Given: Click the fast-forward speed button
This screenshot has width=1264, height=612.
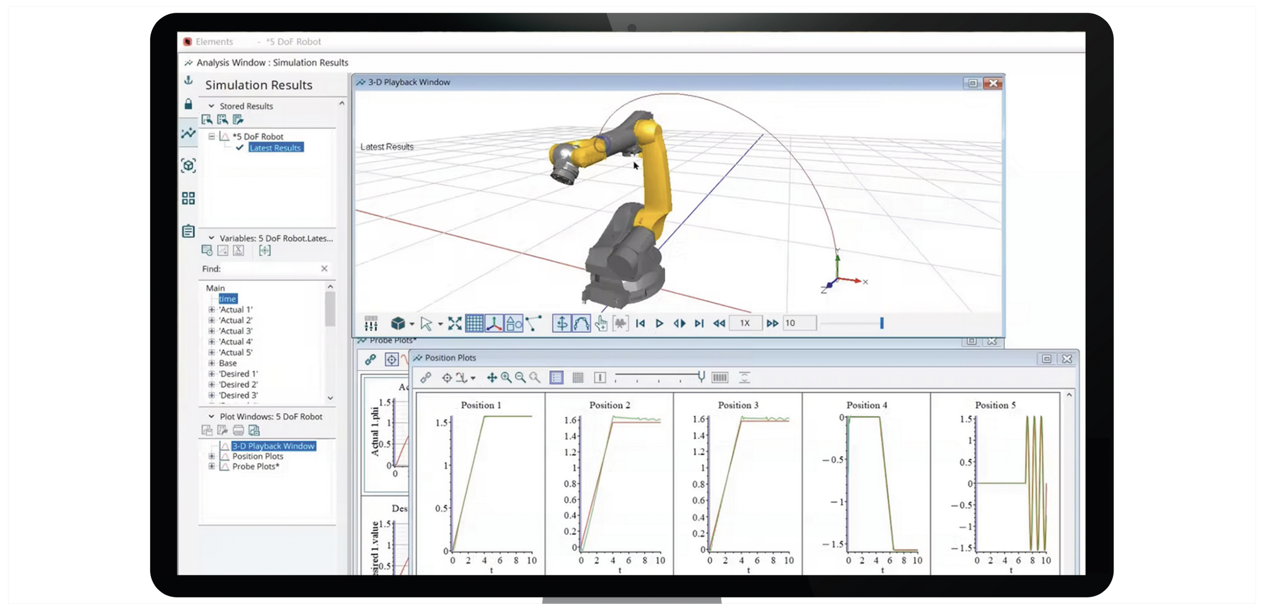Looking at the screenshot, I should tap(772, 323).
